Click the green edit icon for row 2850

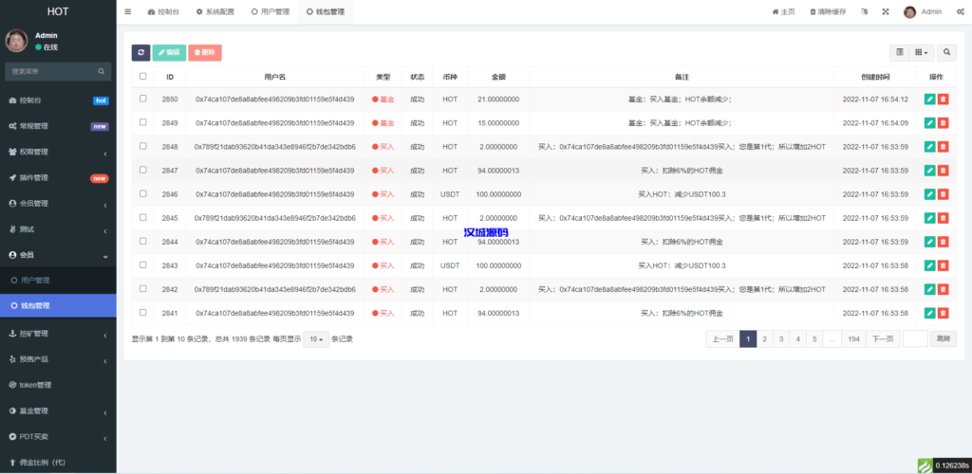[929, 99]
